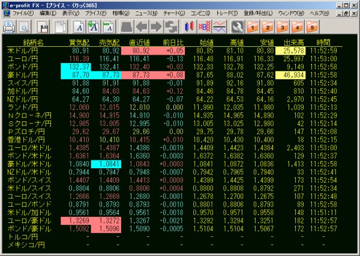
Task: Click the gray refresh arrows icon
Action: (171, 27)
